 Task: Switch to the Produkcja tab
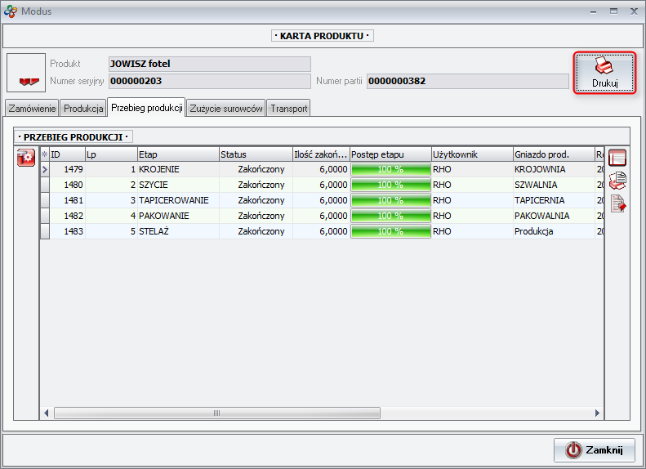(x=83, y=108)
